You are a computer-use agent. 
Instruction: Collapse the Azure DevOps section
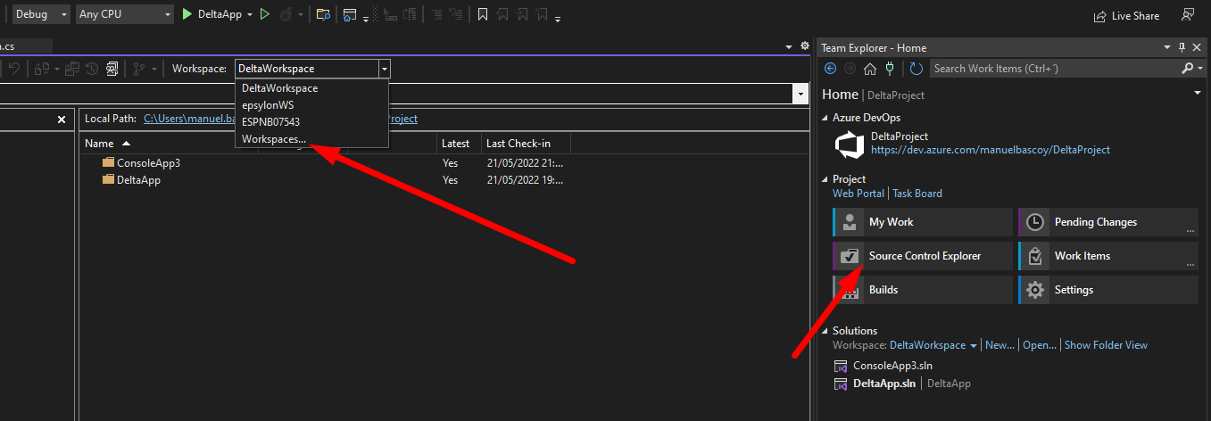[825, 118]
